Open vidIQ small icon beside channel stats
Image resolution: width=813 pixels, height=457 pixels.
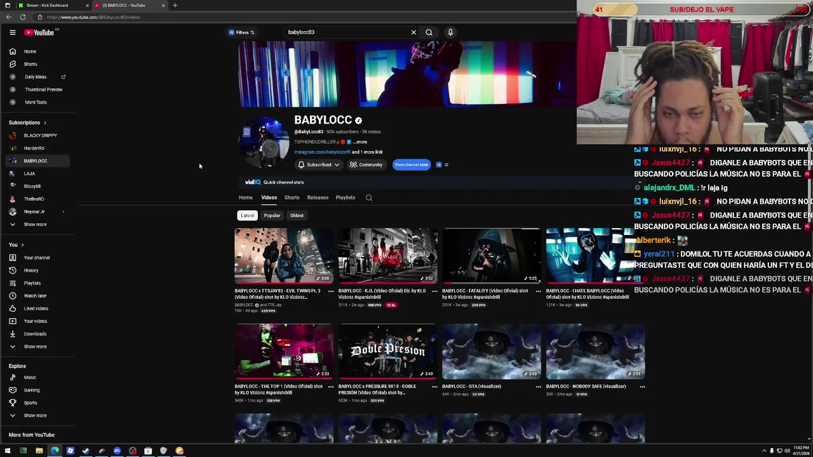pos(438,165)
